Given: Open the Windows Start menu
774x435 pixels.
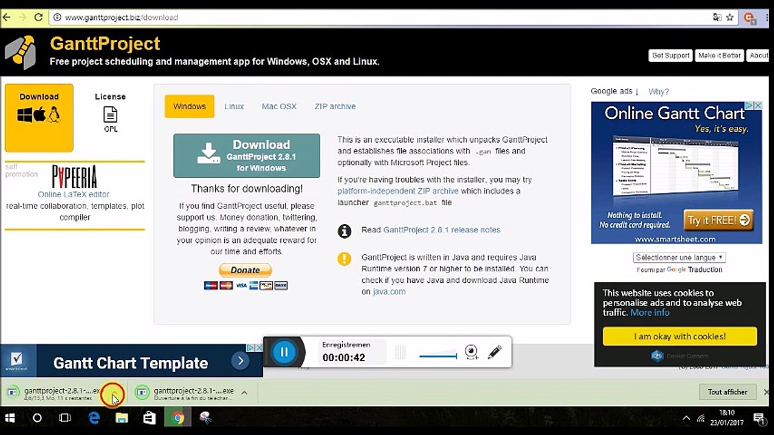Looking at the screenshot, I should [x=10, y=418].
